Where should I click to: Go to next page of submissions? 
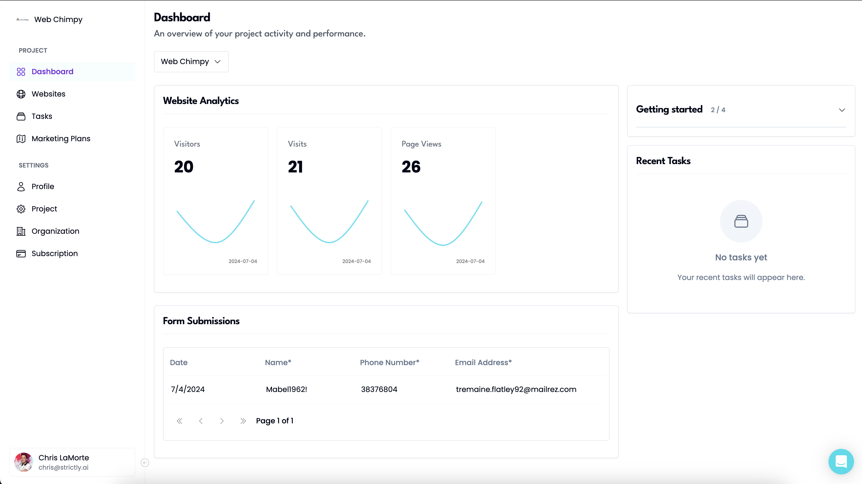tap(222, 421)
